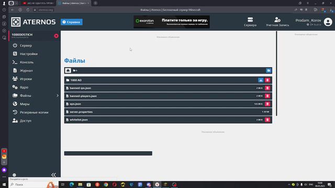Open the Alice assistant side panel icon
This screenshot has width=335, height=188.
point(4,170)
